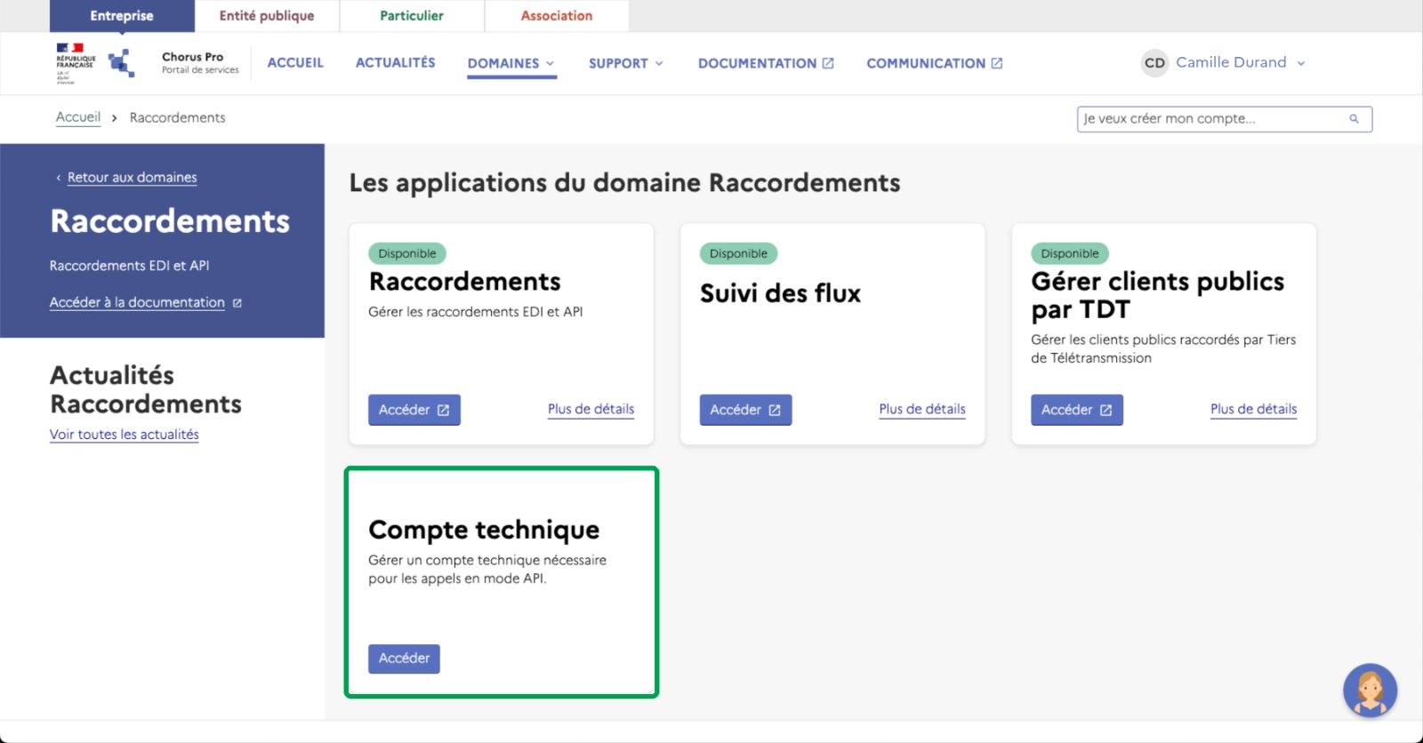1423x743 pixels.
Task: Click the back chevron before Retour aux domaines
Action: point(59,178)
